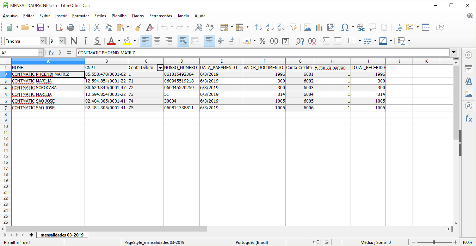Open the font size 9 dropdown
Screen dimensions: 476x246
[x=62, y=41]
